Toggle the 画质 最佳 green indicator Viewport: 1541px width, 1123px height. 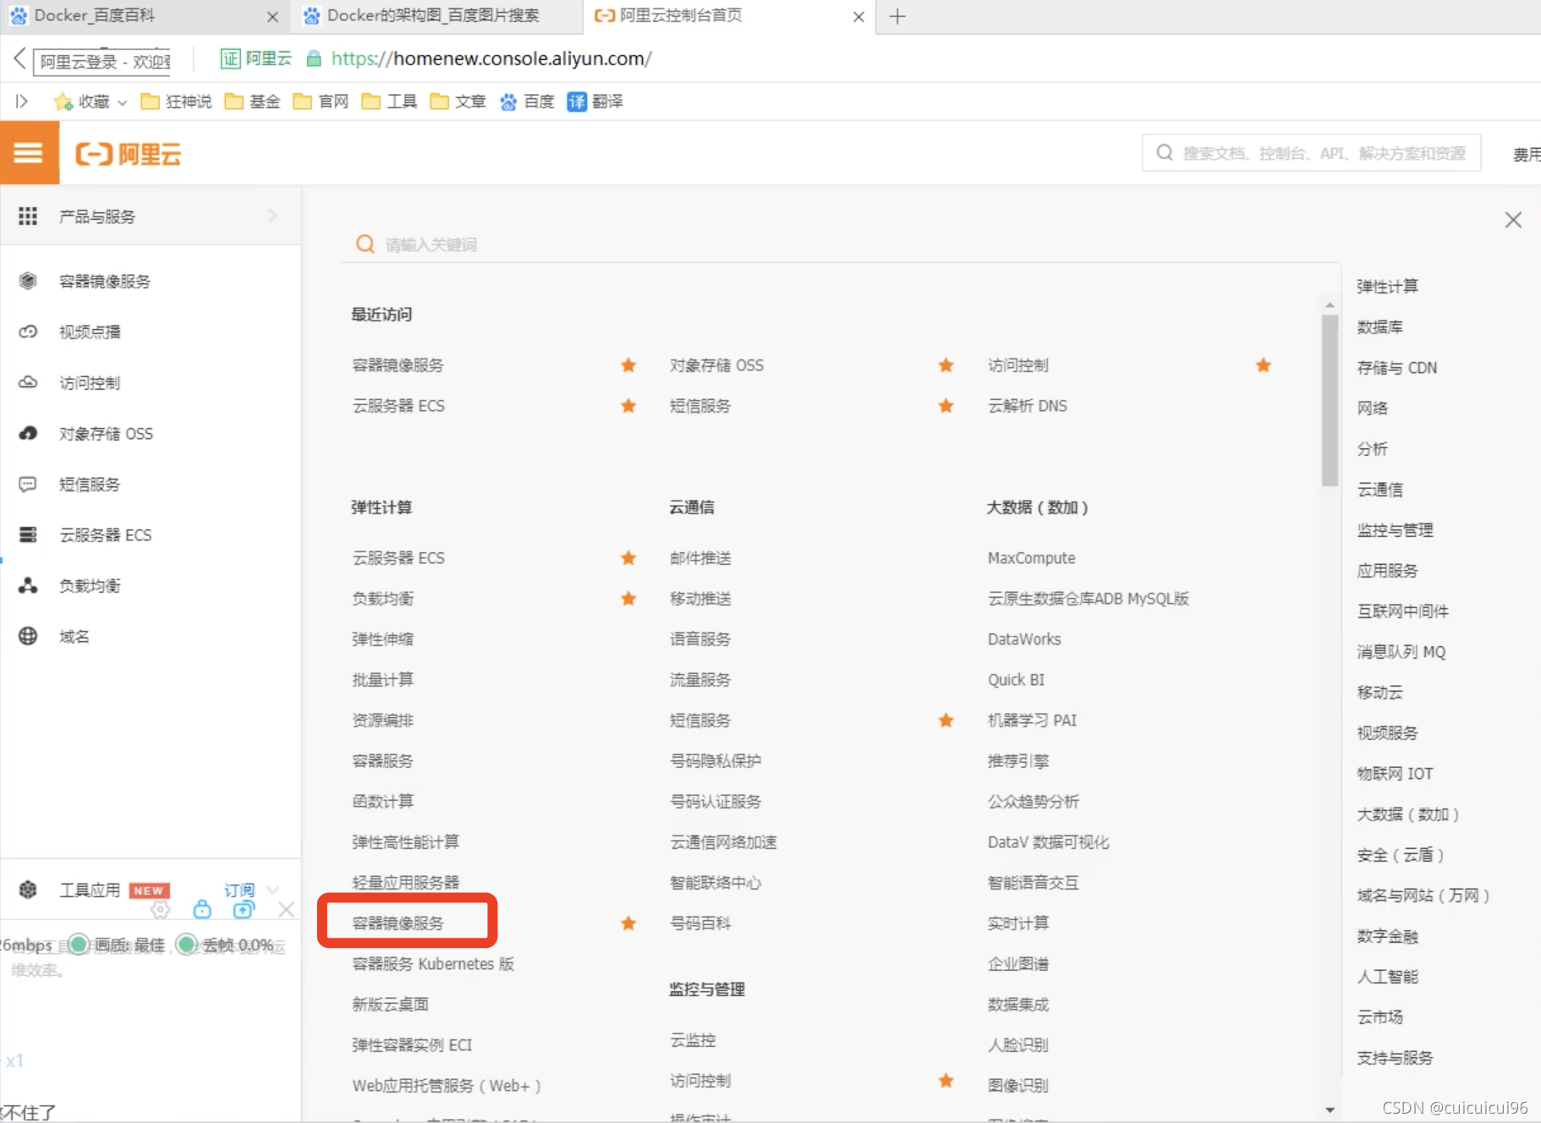click(x=79, y=944)
